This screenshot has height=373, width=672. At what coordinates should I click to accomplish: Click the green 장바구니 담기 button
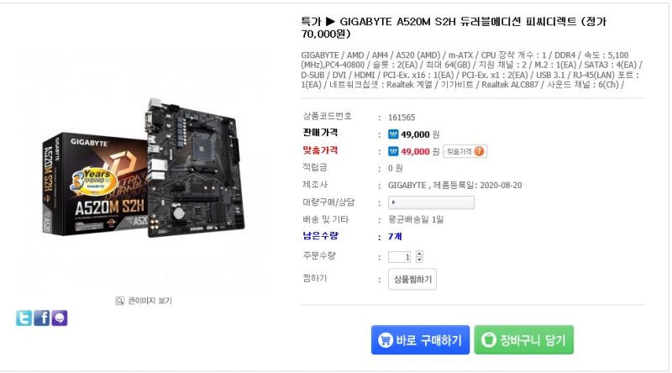[523, 340]
